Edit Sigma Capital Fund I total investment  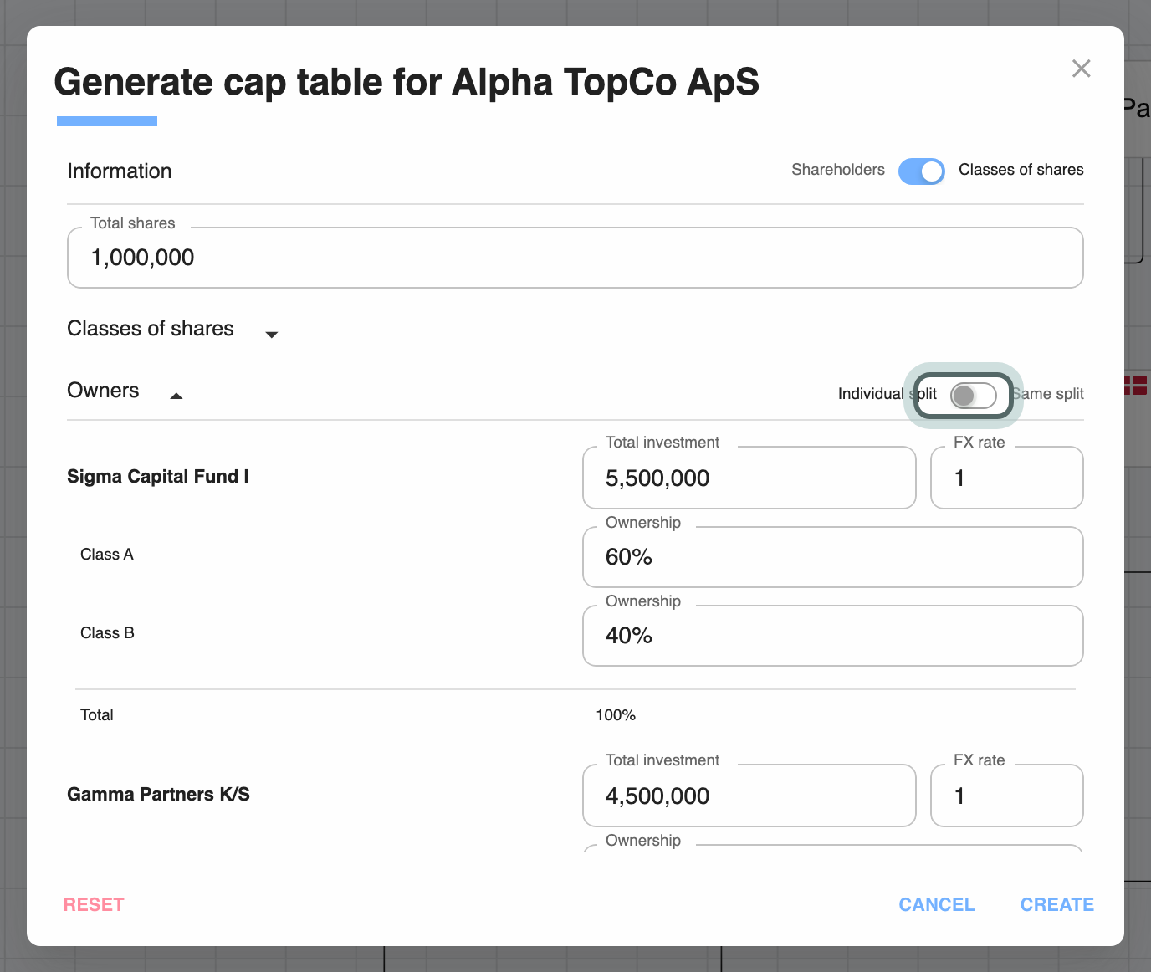(749, 478)
